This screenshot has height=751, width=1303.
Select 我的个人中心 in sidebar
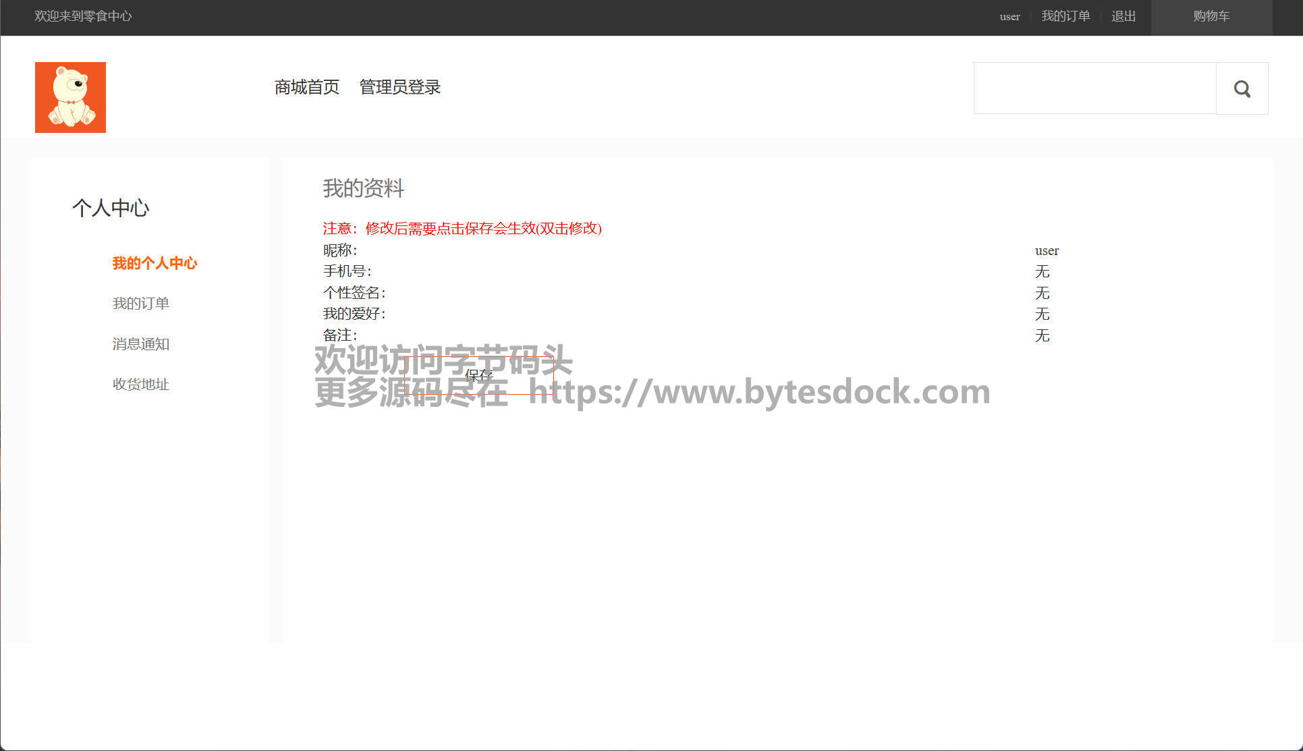point(155,263)
